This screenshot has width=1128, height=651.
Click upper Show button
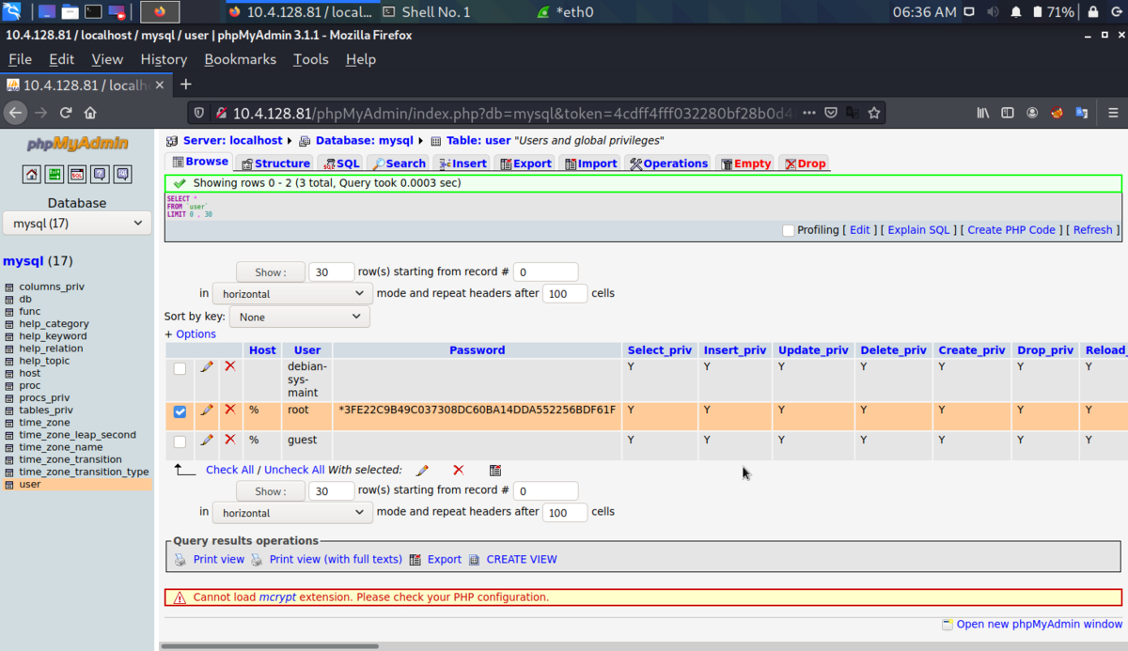click(x=271, y=272)
